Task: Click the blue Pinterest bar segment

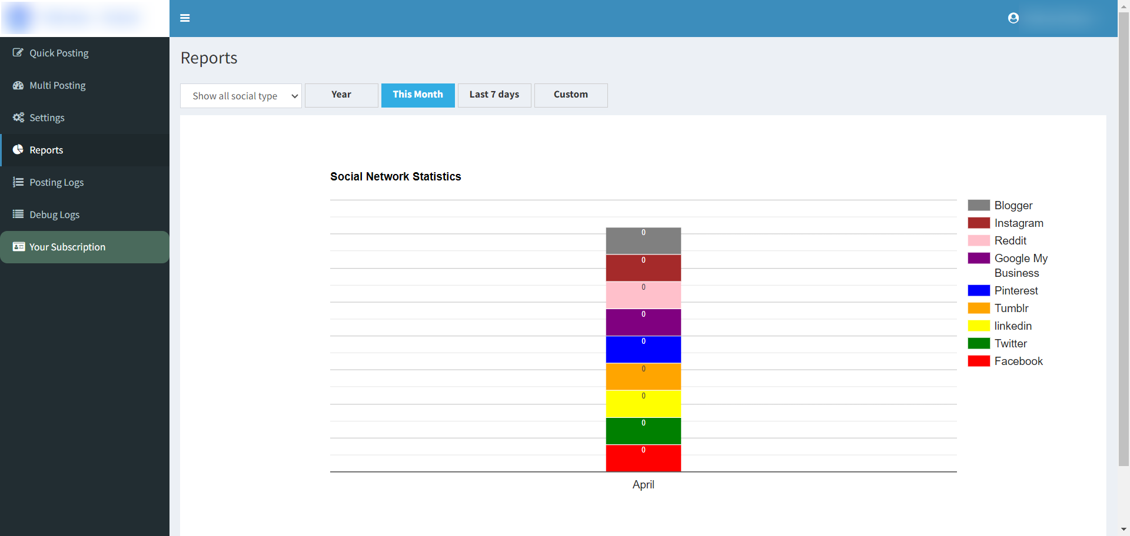Action: (643, 350)
